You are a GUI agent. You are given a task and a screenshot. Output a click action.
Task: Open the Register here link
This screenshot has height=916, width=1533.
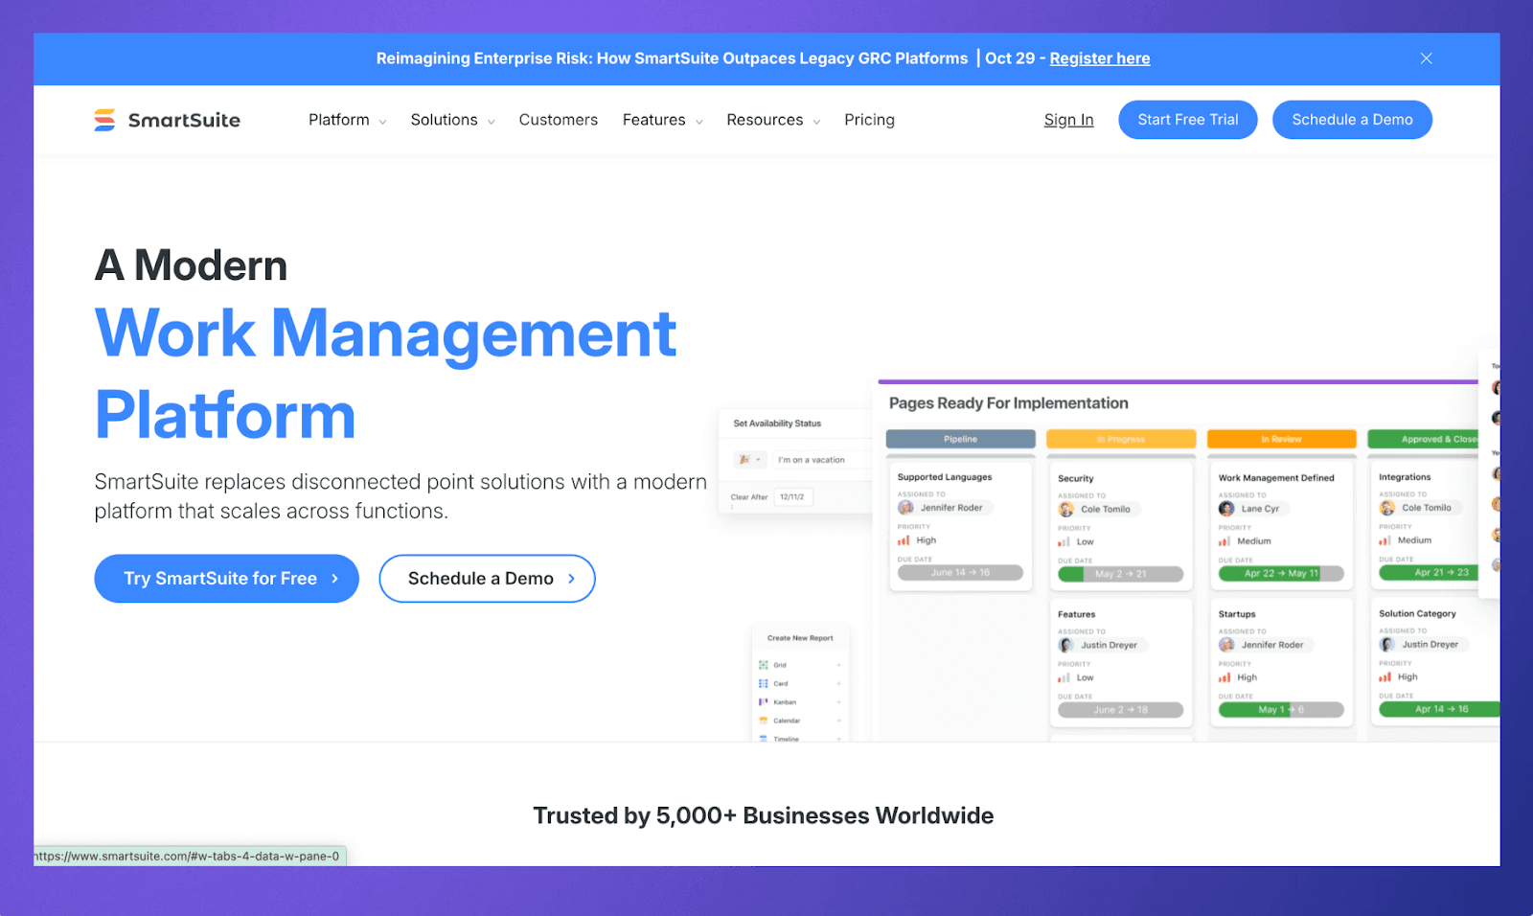1100,58
